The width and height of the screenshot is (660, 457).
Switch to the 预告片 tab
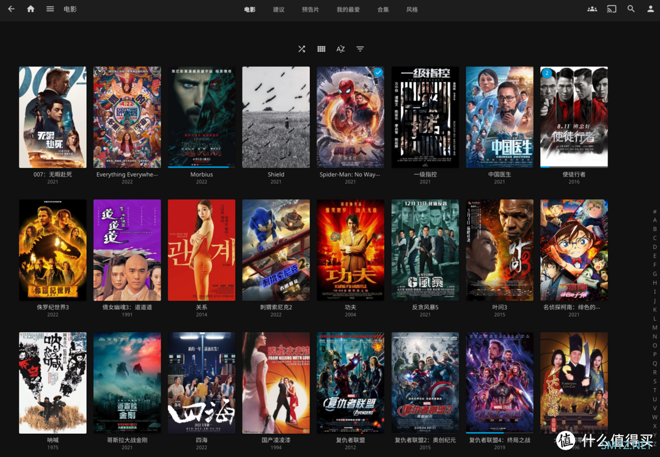coord(310,9)
